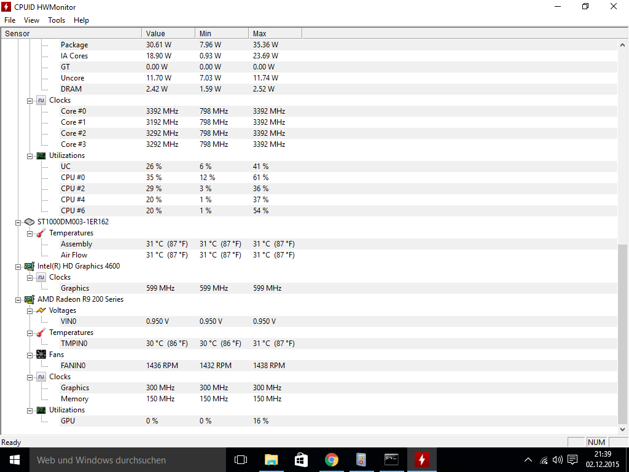
Task: Open the Action Center notification icon
Action: (572, 460)
